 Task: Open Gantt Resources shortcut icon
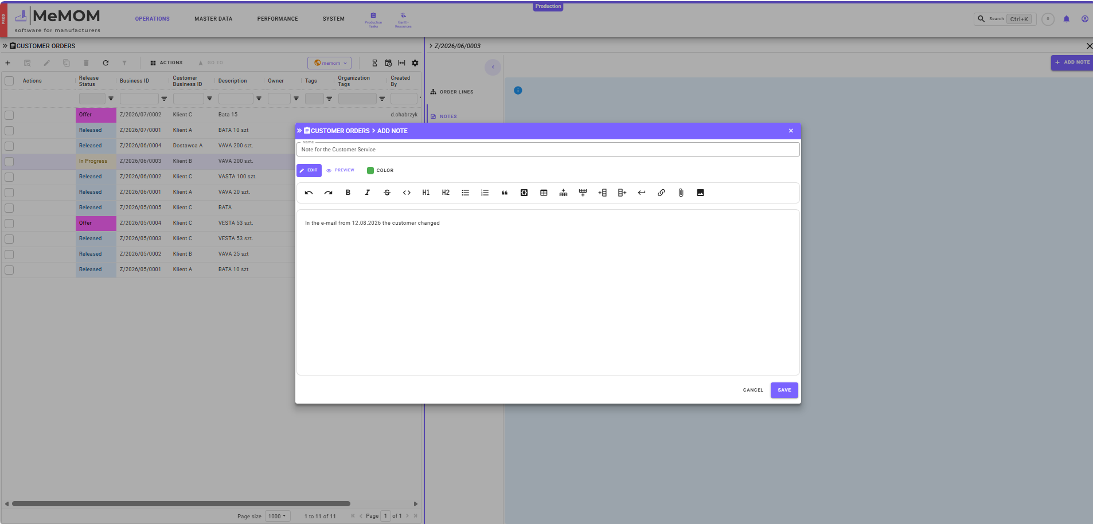point(403,19)
